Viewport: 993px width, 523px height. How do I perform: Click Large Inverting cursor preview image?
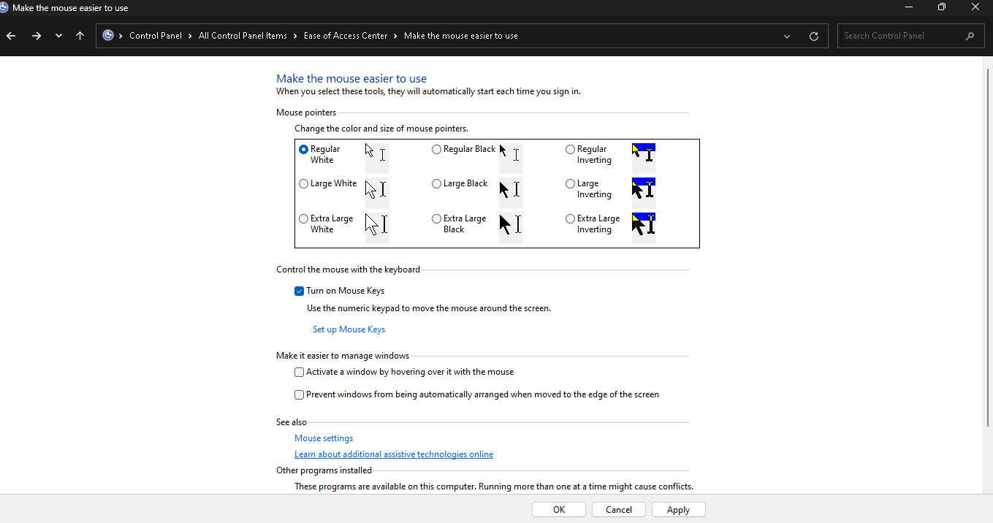point(644,191)
